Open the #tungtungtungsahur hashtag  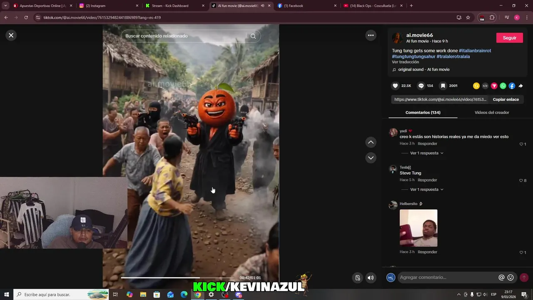coord(413,56)
